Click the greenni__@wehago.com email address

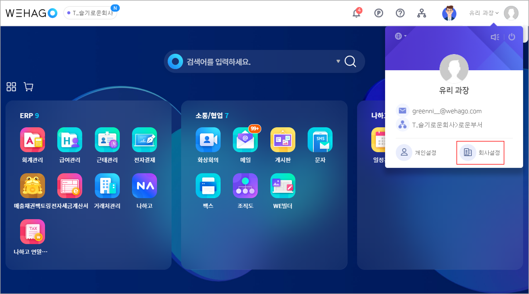click(447, 111)
